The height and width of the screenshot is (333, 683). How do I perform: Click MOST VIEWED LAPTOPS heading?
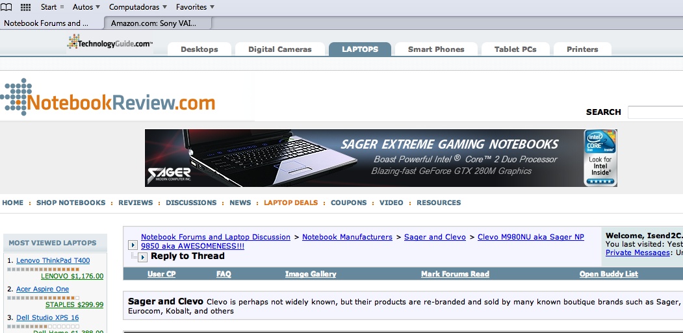(52, 243)
